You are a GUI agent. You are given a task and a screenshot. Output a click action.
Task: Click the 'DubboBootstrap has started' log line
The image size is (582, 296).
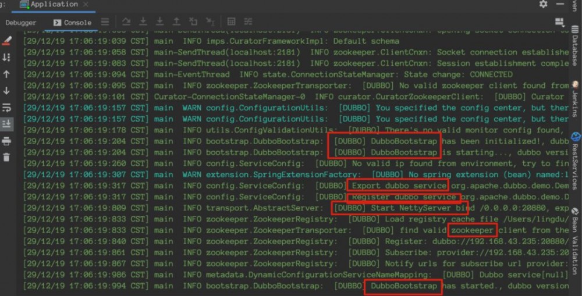pos(296,286)
